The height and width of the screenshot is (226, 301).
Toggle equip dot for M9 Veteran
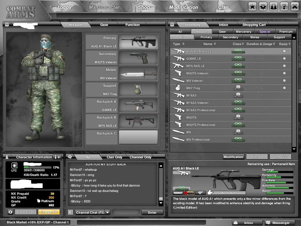[x=284, y=81]
